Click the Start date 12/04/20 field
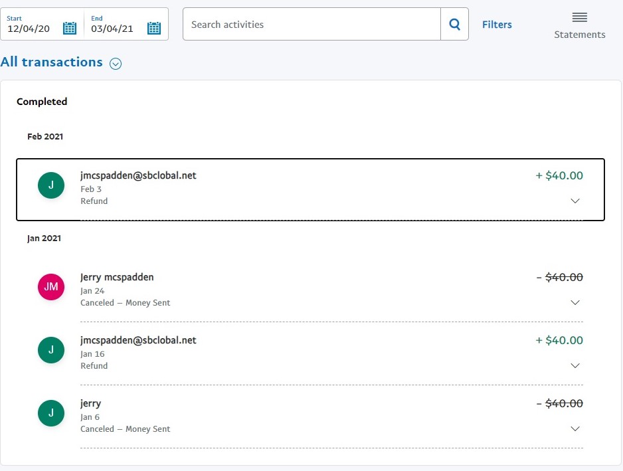This screenshot has height=471, width=623. (x=29, y=29)
